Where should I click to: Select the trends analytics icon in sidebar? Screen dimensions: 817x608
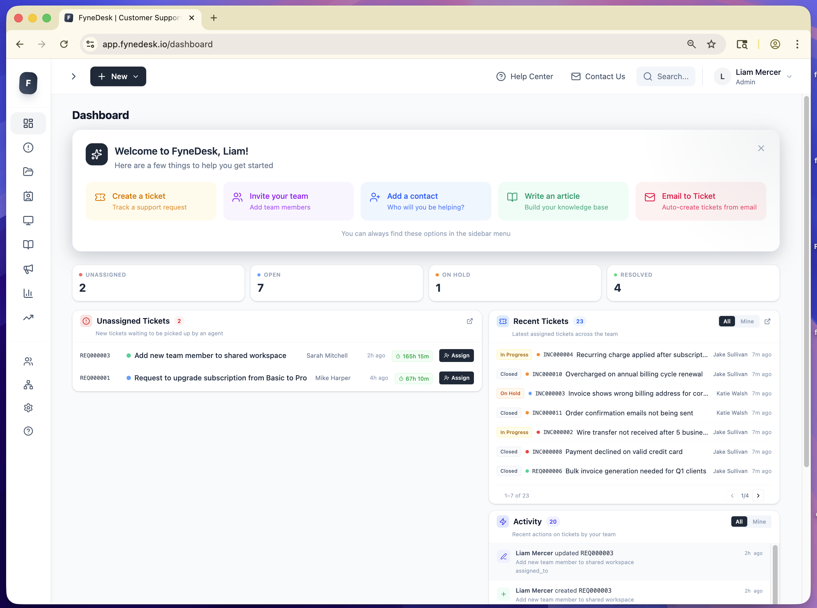pos(28,317)
